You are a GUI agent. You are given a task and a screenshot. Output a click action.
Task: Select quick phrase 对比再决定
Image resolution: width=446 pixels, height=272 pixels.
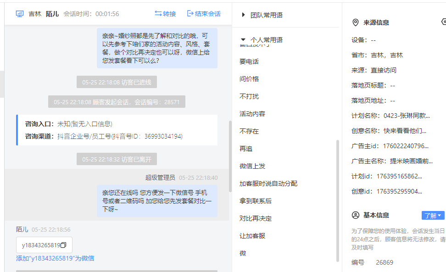point(256,218)
